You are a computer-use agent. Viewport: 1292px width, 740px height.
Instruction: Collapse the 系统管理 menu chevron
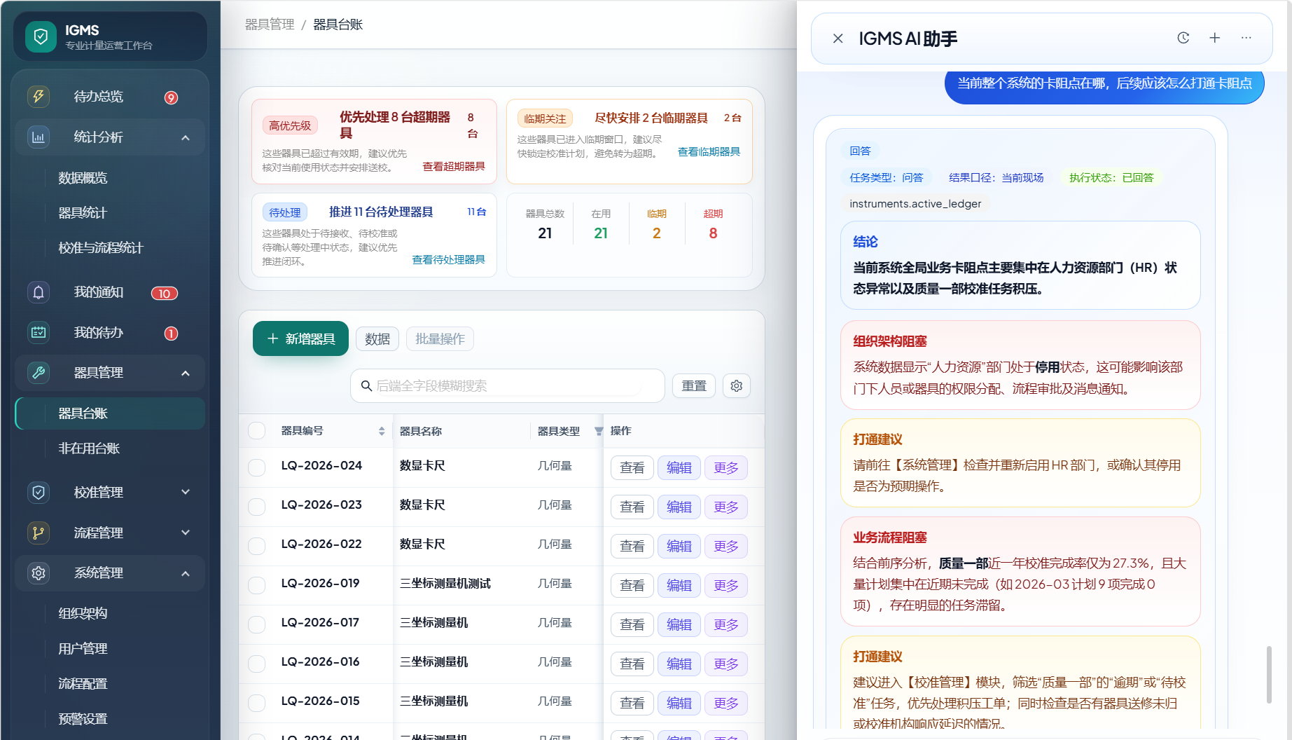click(186, 574)
